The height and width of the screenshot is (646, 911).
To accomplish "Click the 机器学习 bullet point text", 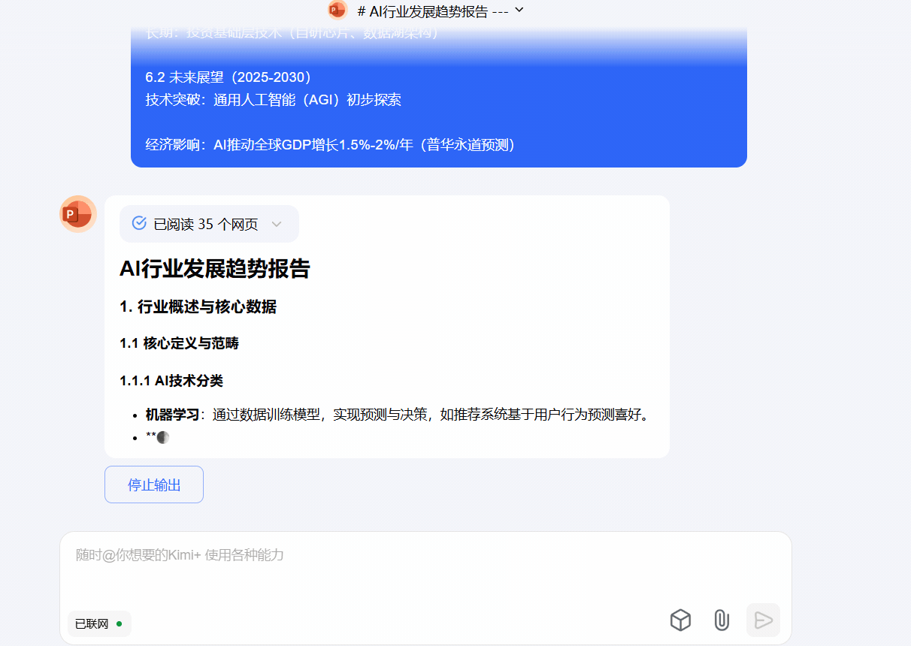I will (172, 415).
